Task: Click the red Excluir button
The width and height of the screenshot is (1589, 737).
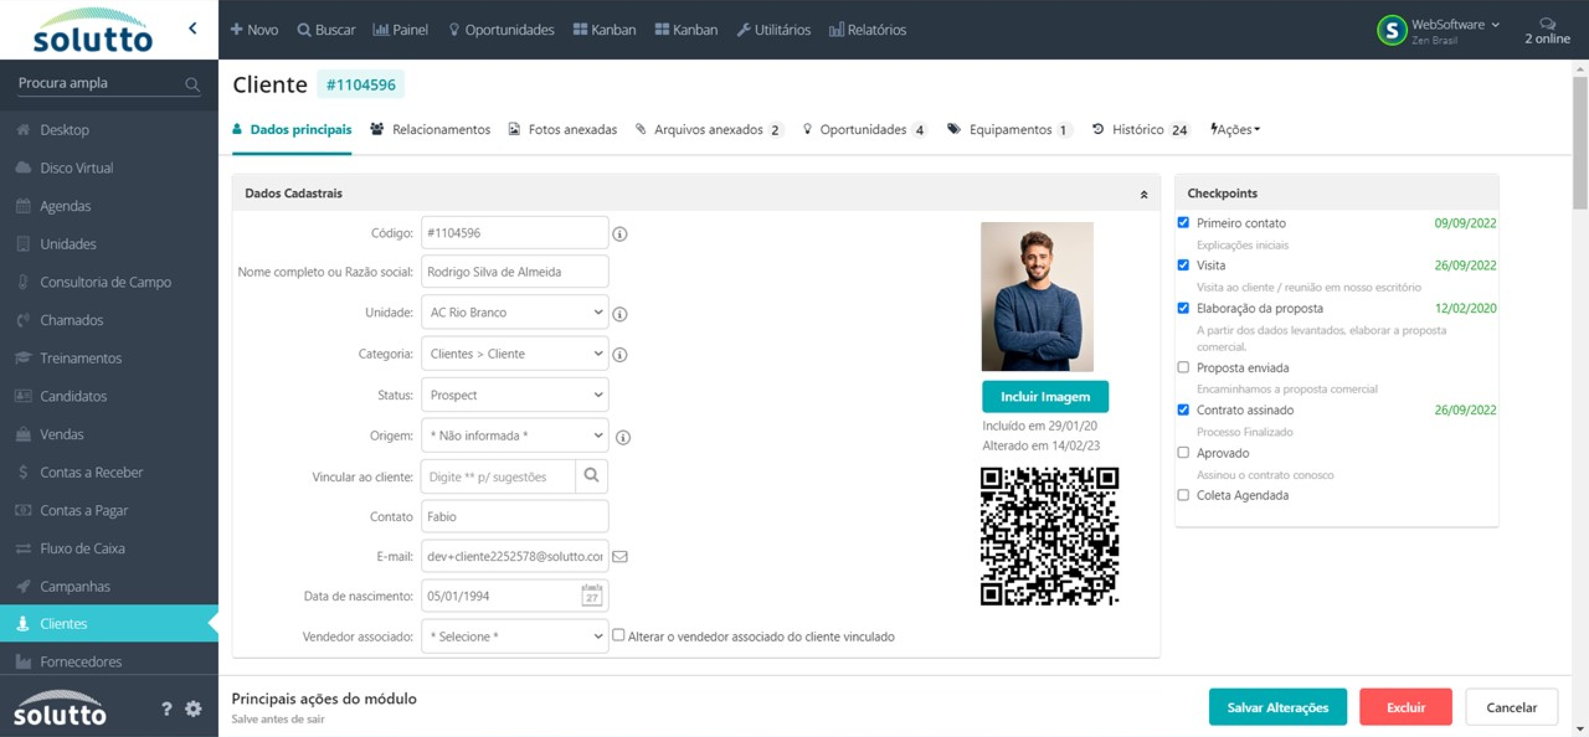Action: 1405,708
